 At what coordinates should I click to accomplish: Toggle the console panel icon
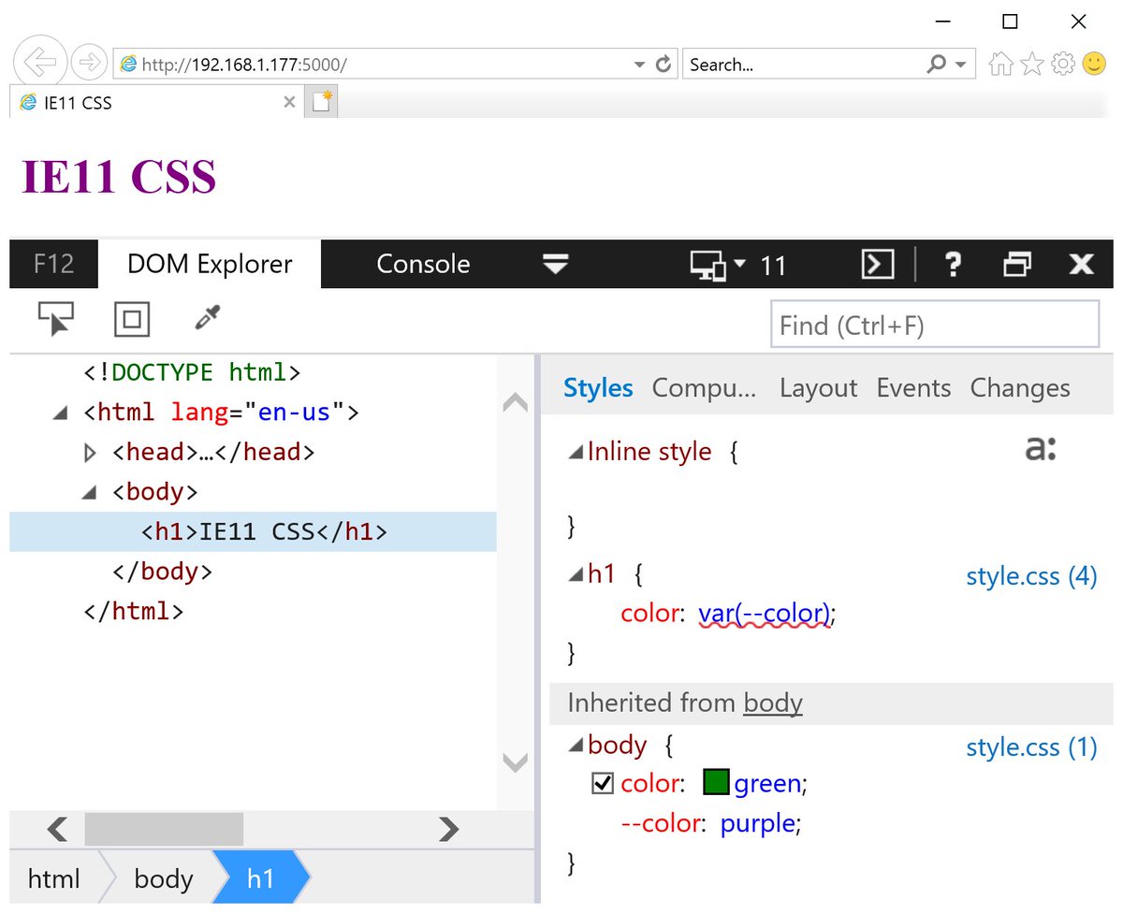[x=877, y=265]
